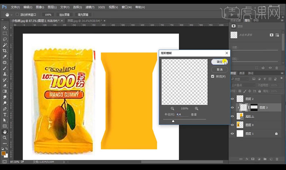286x170 pixels.
Task: Open the hand tool preset dropdown arrow
Action: pos(12,15)
